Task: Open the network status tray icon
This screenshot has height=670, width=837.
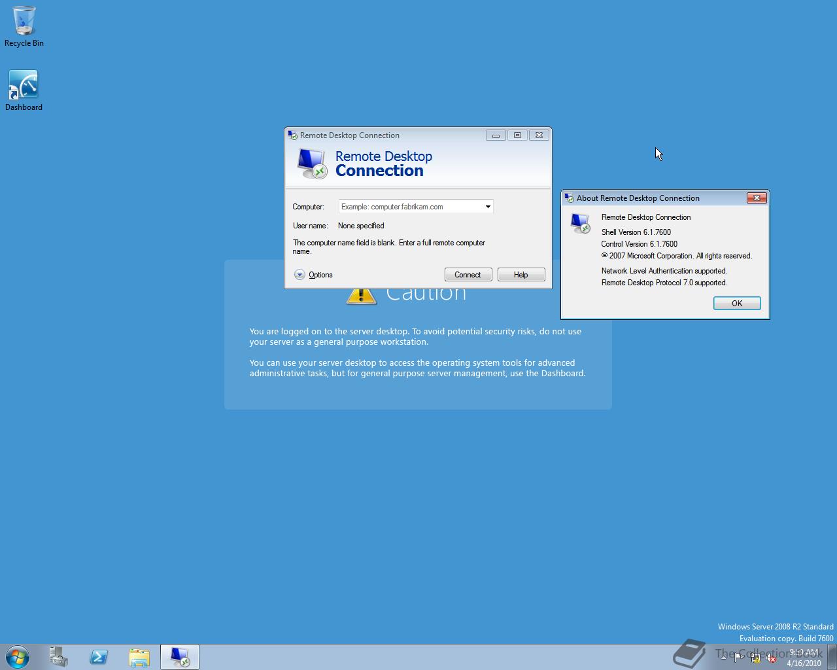Action: click(x=755, y=658)
